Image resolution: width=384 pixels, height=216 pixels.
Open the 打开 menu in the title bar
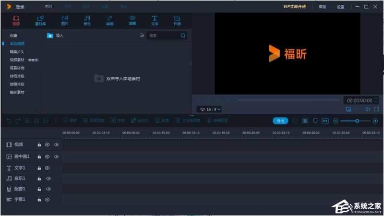point(49,6)
